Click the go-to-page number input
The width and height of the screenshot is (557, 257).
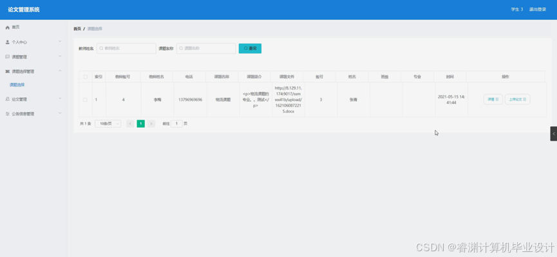[x=176, y=124]
